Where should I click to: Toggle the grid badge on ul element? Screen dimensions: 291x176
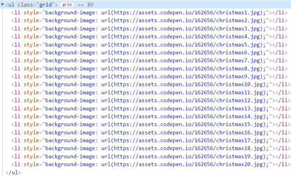tap(67, 5)
